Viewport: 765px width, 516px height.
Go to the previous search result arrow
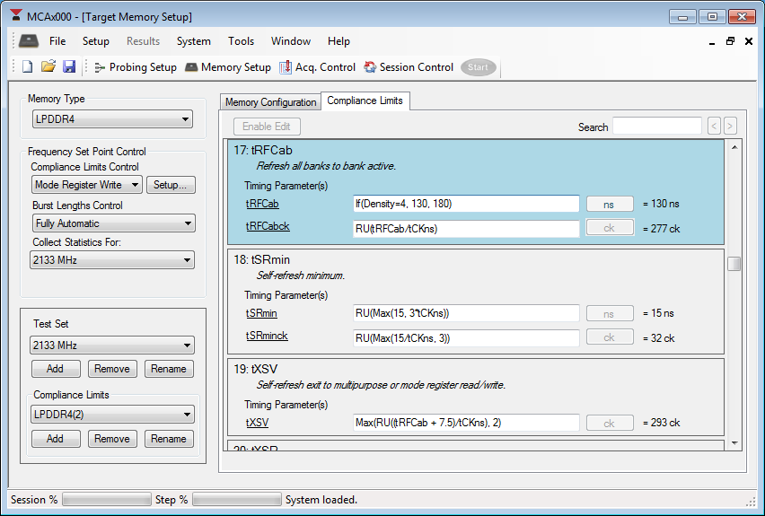[x=714, y=127]
